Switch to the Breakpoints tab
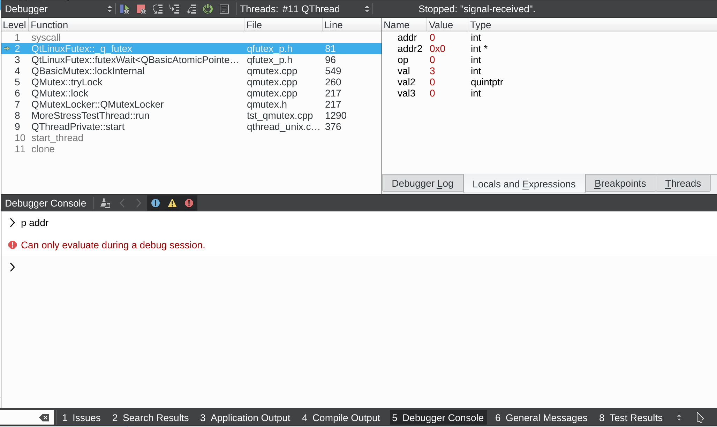The width and height of the screenshot is (717, 427). point(620,184)
